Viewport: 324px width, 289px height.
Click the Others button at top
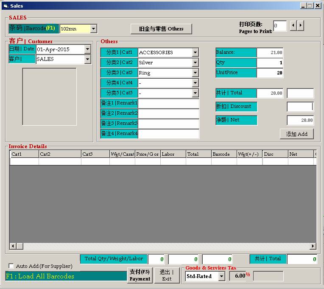coord(161,29)
